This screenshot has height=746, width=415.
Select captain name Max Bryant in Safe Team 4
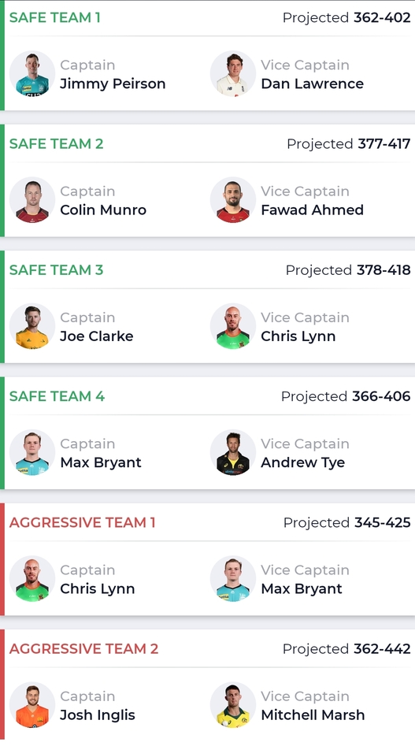tap(101, 462)
